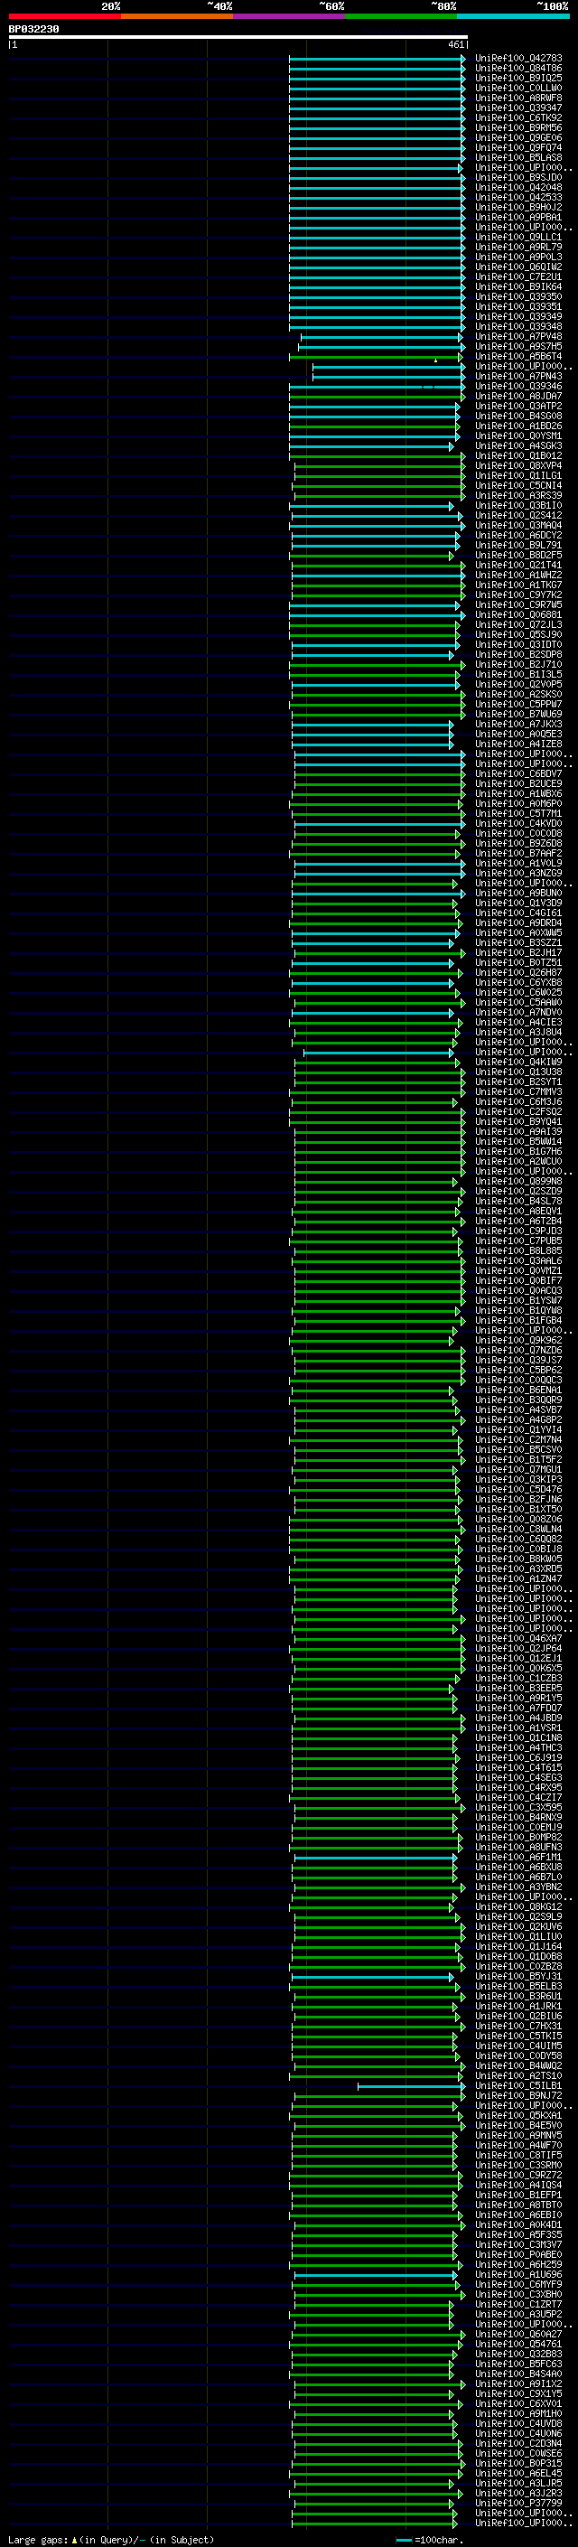This screenshot has width=578, height=2547.
Task: Click UniRef100_Q3ATP2 label
Action: [518, 407]
